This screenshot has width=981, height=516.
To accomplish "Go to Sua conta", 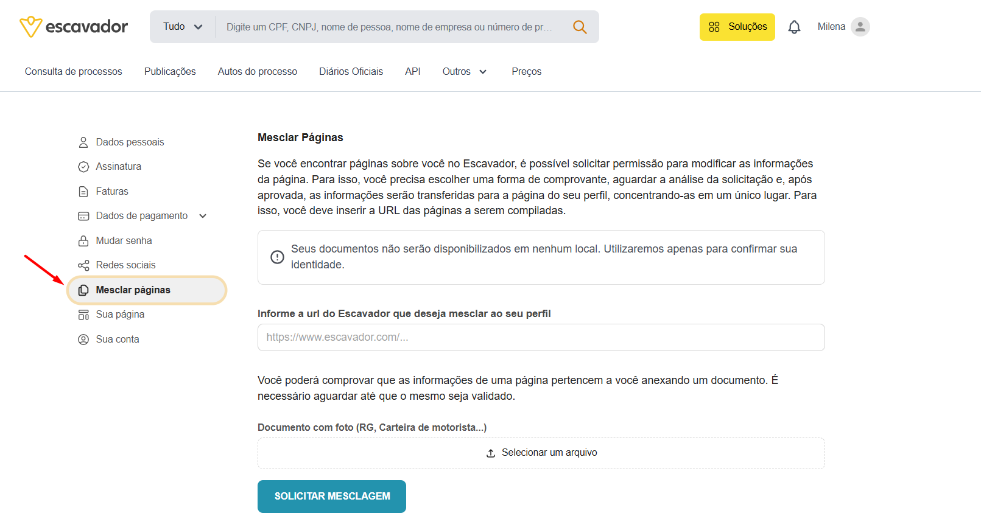I will pyautogui.click(x=118, y=340).
